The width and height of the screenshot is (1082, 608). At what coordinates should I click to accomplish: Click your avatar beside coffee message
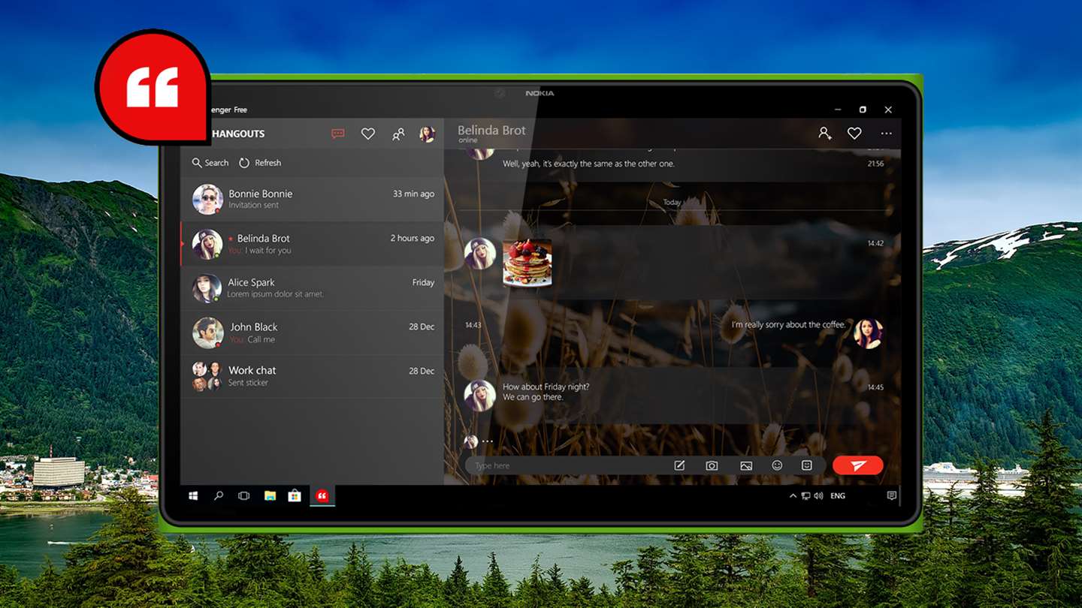pos(869,333)
